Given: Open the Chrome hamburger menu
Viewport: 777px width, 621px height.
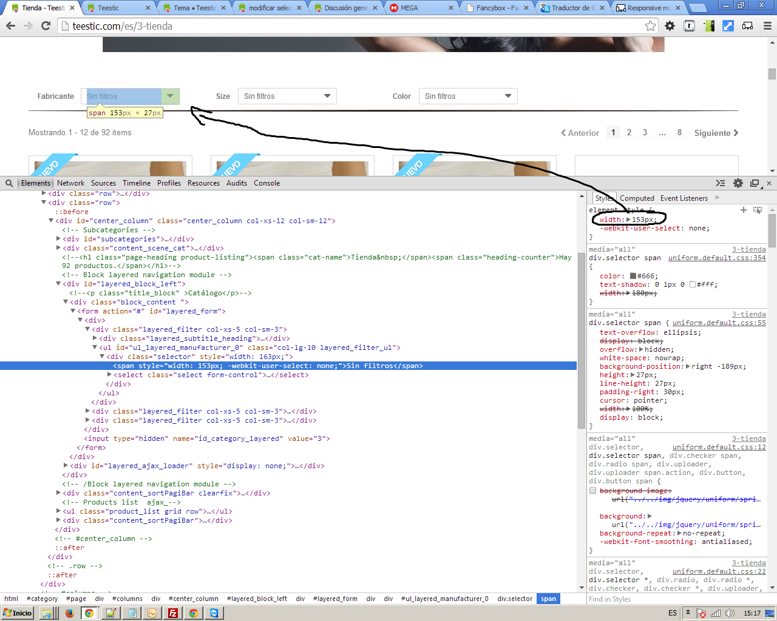Looking at the screenshot, I should (767, 26).
